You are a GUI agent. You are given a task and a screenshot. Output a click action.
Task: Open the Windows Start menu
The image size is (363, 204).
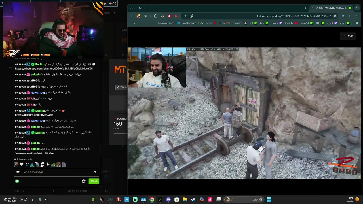click(x=269, y=199)
